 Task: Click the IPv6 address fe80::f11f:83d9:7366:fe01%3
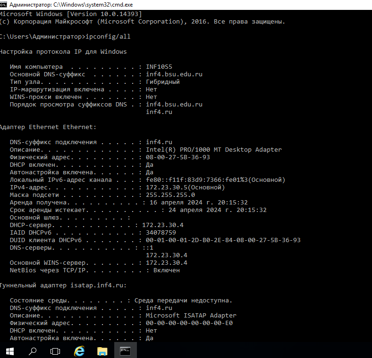click(197, 180)
